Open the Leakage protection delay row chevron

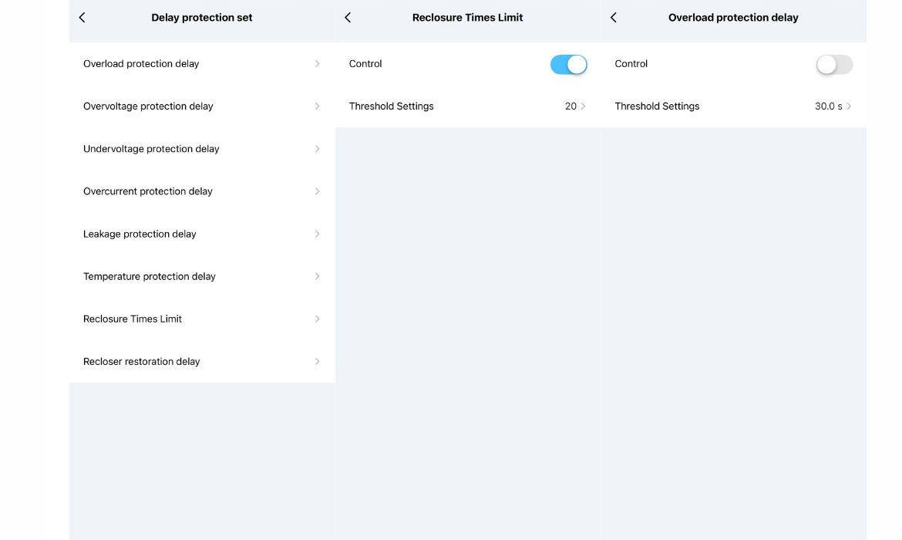point(317,234)
